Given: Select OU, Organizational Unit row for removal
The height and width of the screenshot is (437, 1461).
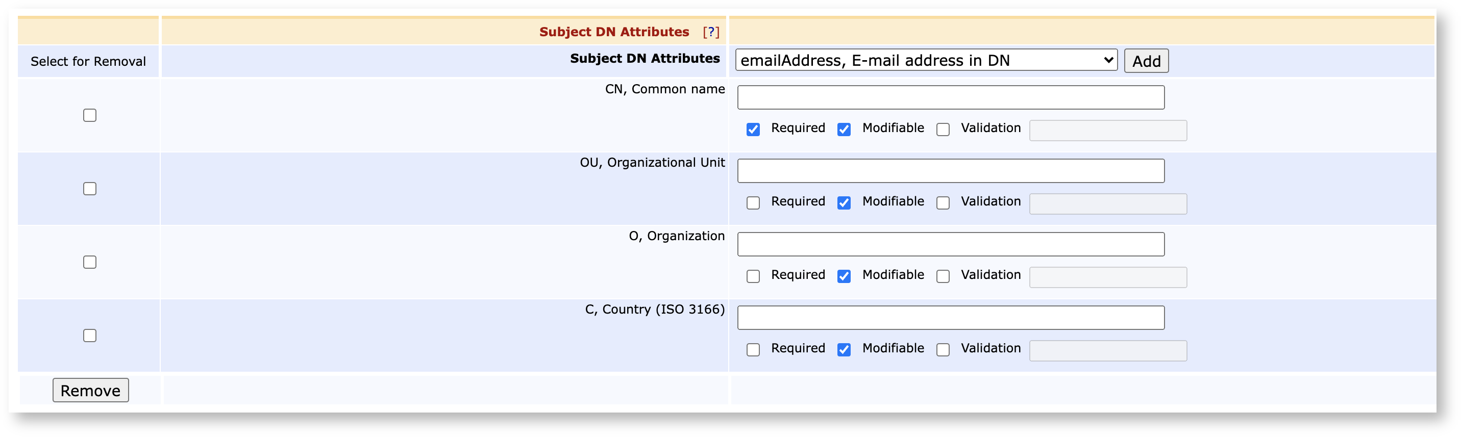Looking at the screenshot, I should click(90, 189).
